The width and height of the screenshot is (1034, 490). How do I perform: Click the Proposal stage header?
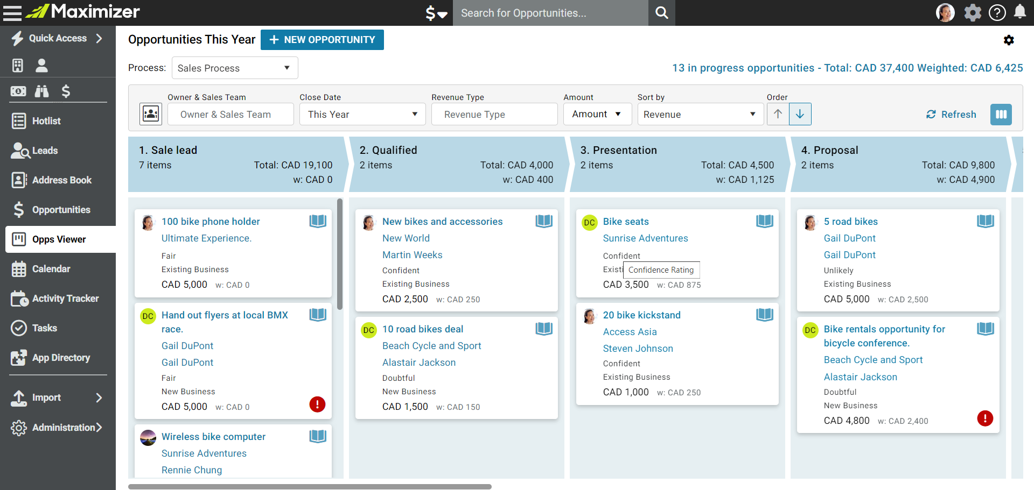pyautogui.click(x=898, y=164)
